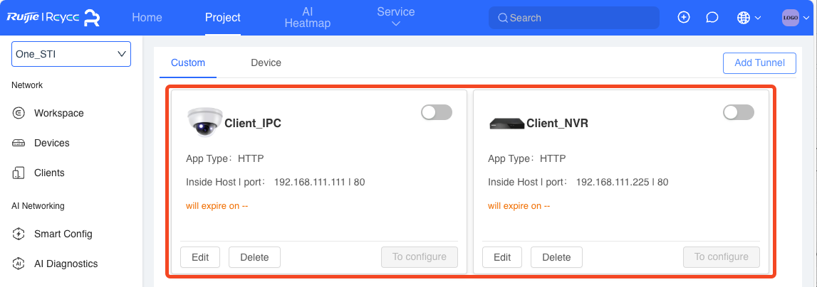This screenshot has height=287, width=817.
Task: Click the Ruijie Reyee logo
Action: tap(53, 17)
